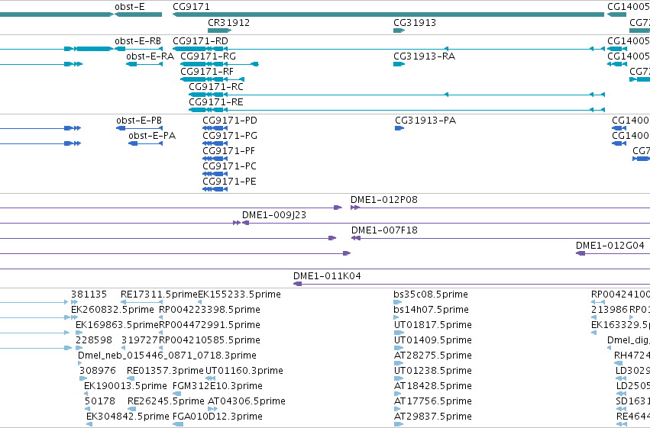650x428 pixels.
Task: Click the DME1-007F18 clone label
Action: pos(384,230)
